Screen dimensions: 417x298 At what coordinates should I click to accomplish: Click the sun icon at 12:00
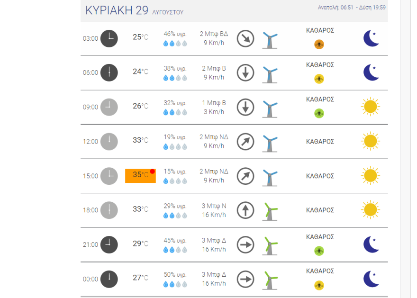point(371,141)
